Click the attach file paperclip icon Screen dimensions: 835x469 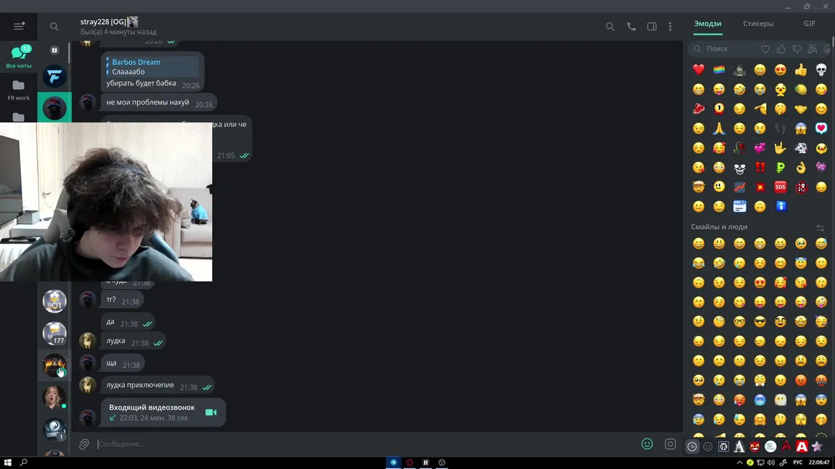84,444
